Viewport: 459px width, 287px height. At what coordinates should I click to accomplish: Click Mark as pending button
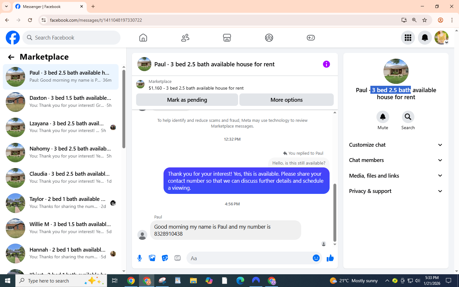[x=187, y=100]
